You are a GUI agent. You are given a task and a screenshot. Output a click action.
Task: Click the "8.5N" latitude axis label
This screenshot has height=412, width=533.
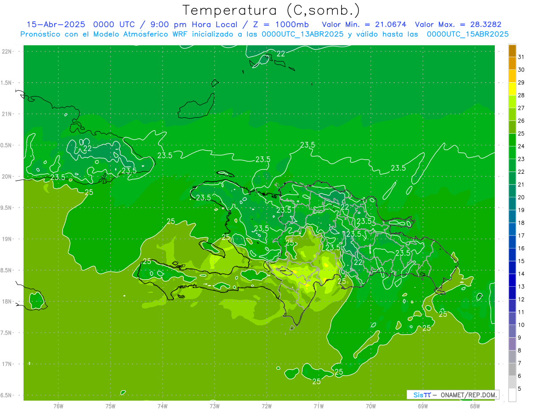7,270
